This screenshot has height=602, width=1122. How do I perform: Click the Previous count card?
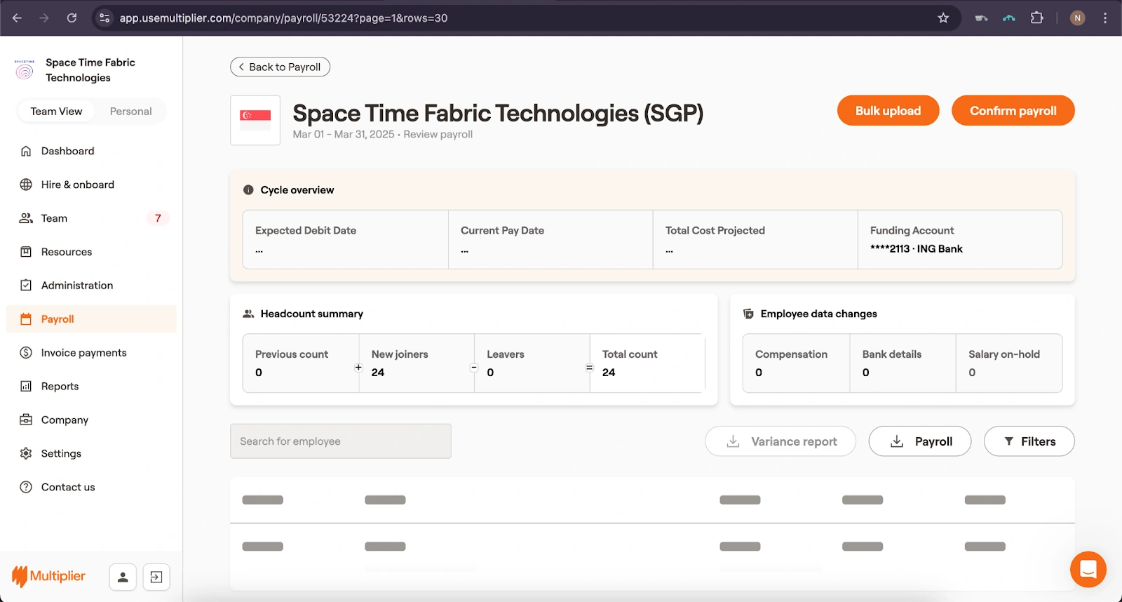coord(301,363)
